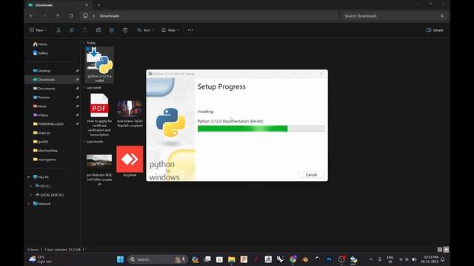
Task: Open Photoshop from the taskbar
Action: [329, 259]
